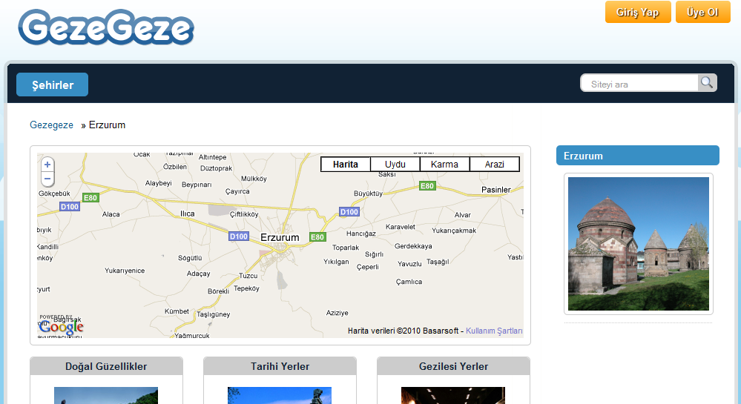Click the D100 badge near Büyüktüy
The height and width of the screenshot is (404, 741).
(x=349, y=212)
